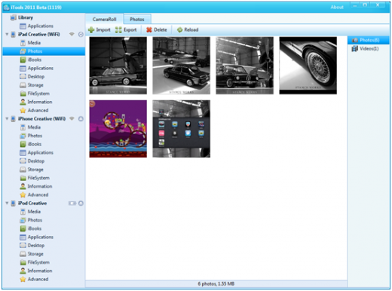
Task: Collapse the iPad Creative (WiFi) tree
Action: 7,34
